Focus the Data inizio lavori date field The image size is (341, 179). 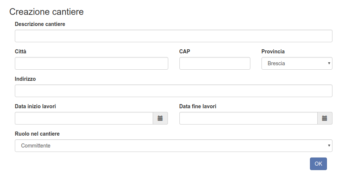click(84, 118)
